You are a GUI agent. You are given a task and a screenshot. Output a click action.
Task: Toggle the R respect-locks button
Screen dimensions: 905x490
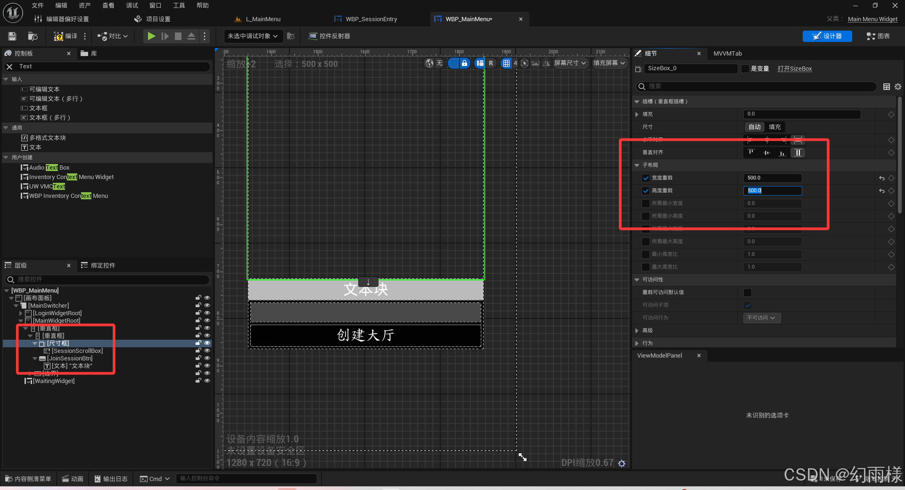coord(491,63)
